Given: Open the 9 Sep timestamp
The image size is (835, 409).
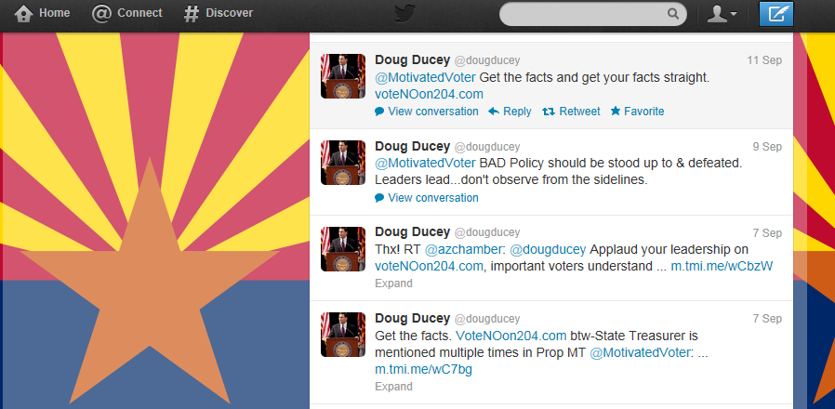Looking at the screenshot, I should tap(767, 147).
